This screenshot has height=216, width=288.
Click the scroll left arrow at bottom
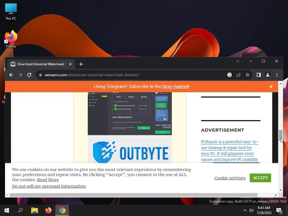click(x=7, y=195)
